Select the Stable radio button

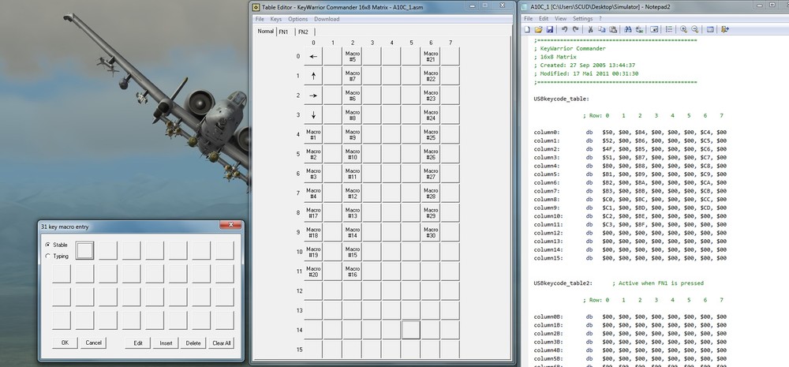[x=47, y=245]
